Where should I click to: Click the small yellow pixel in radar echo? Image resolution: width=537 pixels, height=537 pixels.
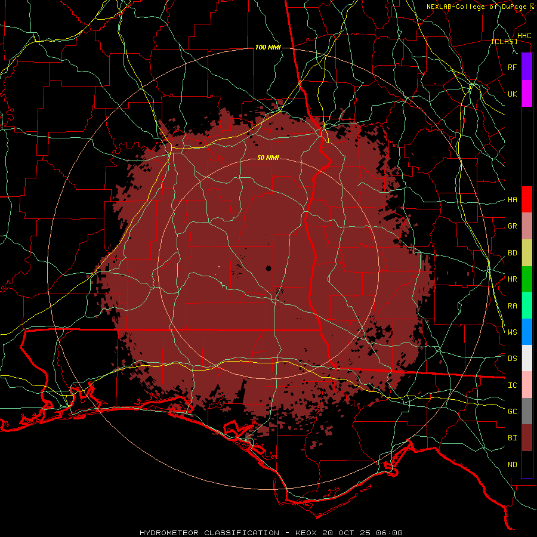pos(219,266)
